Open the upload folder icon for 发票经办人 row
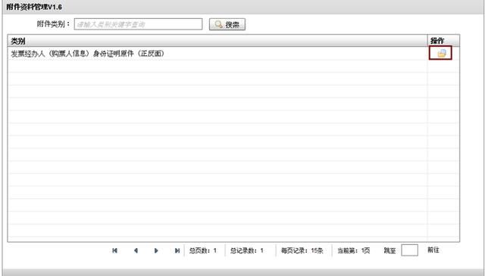Image resolution: width=485 pixels, height=276 pixels. (x=441, y=54)
